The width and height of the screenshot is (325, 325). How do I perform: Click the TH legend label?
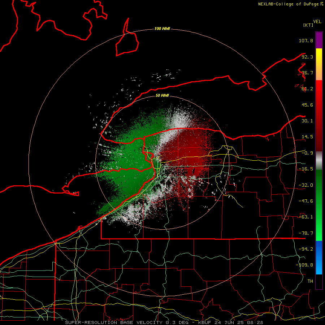[310, 281]
